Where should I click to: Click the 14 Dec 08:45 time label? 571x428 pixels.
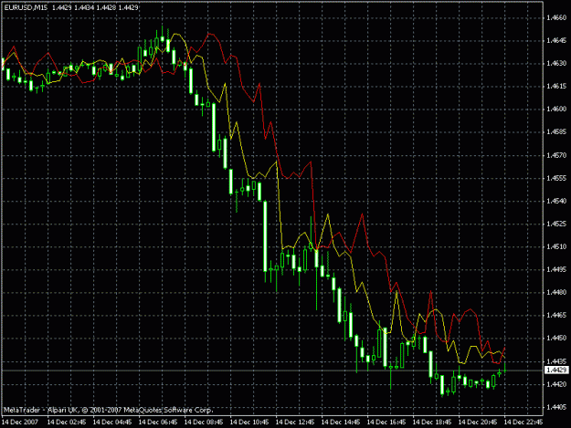point(204,423)
